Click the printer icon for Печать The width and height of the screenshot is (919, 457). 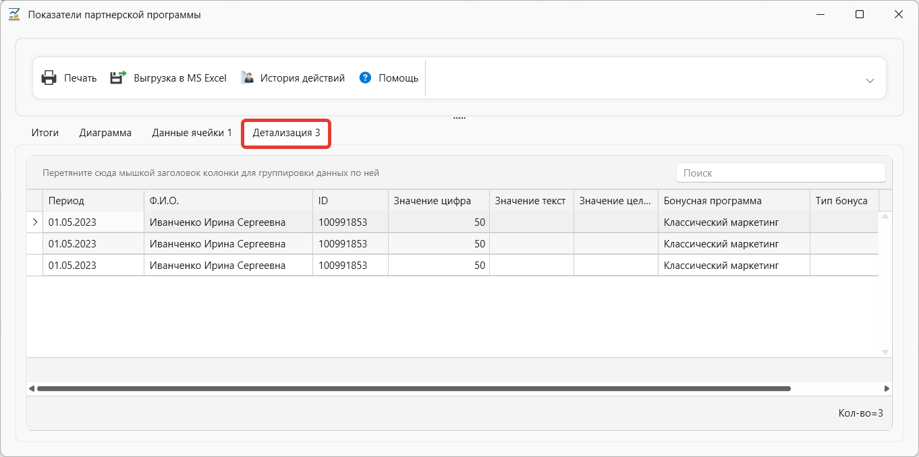pos(49,78)
